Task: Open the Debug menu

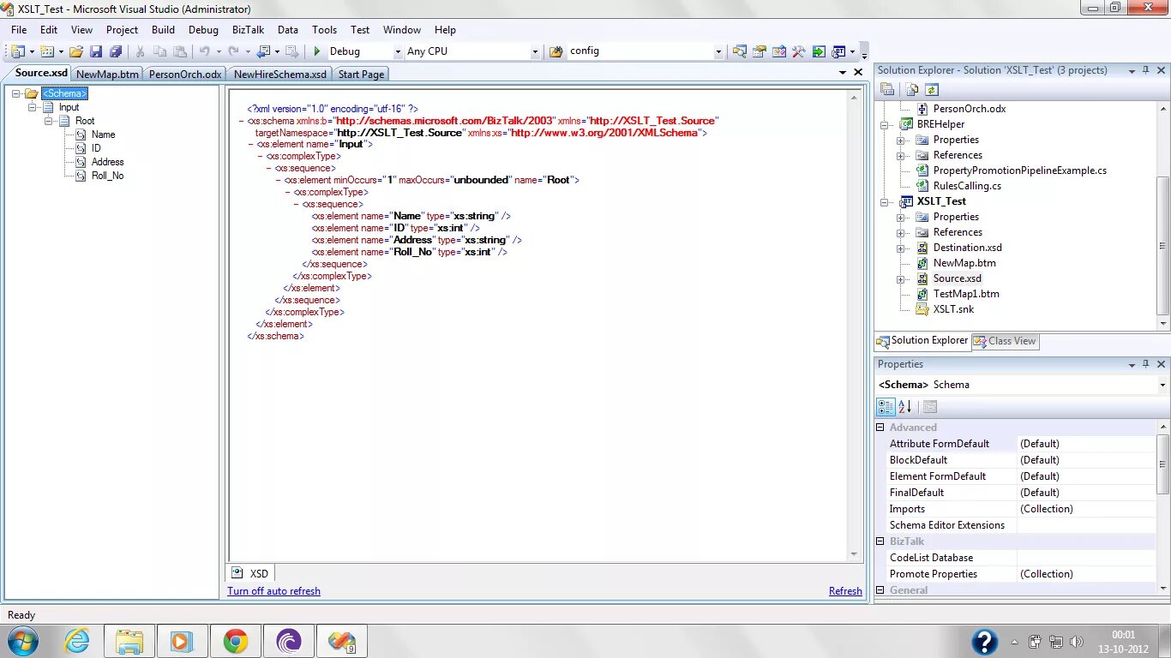Action: point(203,29)
